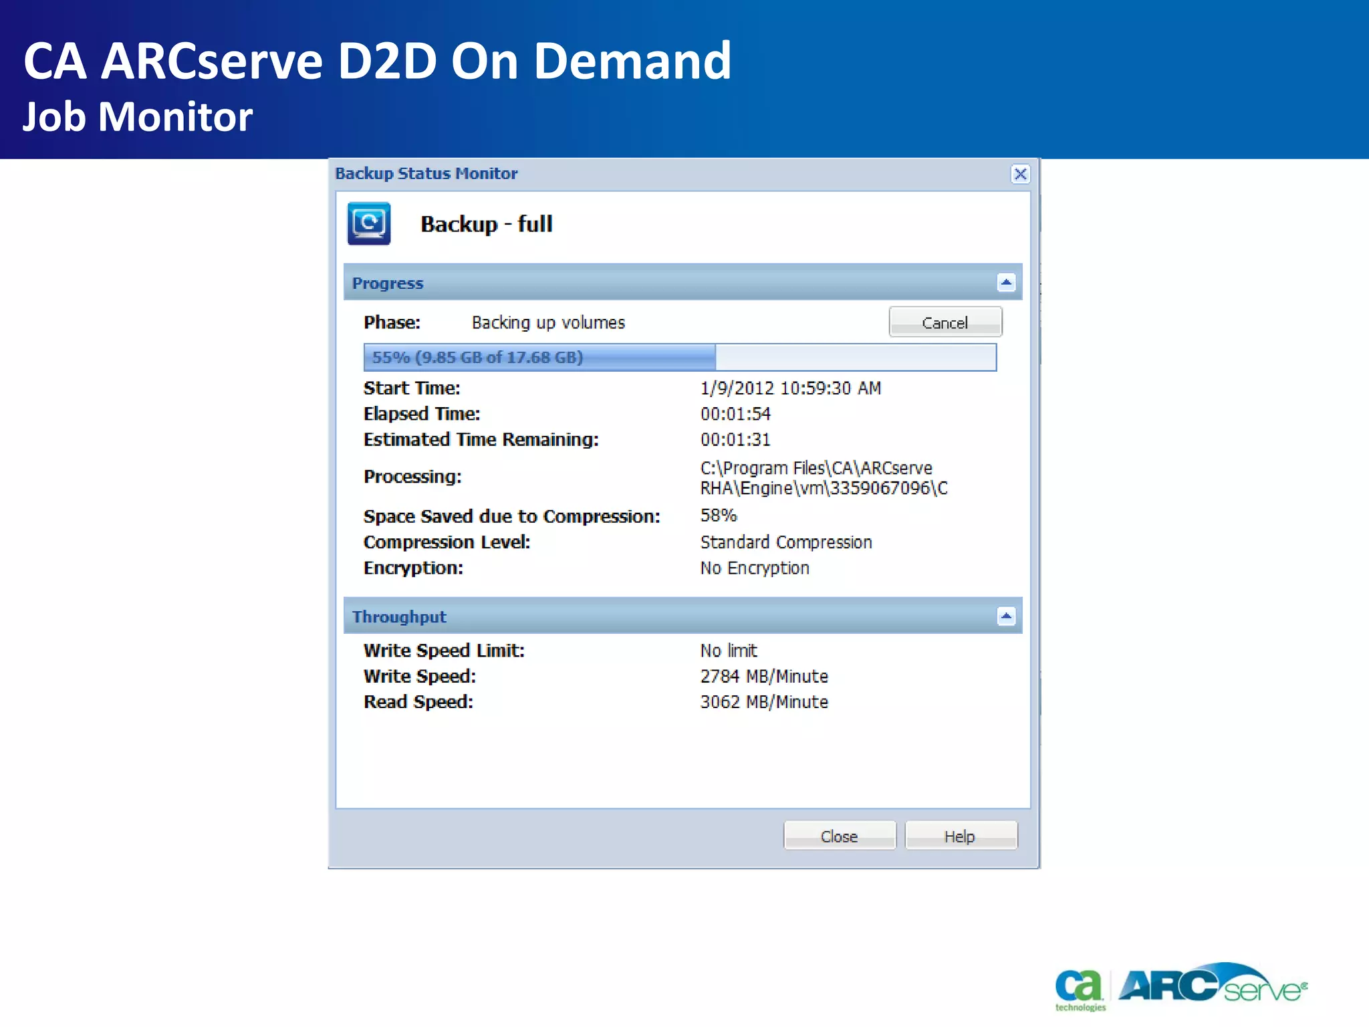Collapse the Throughput section
The image size is (1369, 1027).
[1006, 616]
